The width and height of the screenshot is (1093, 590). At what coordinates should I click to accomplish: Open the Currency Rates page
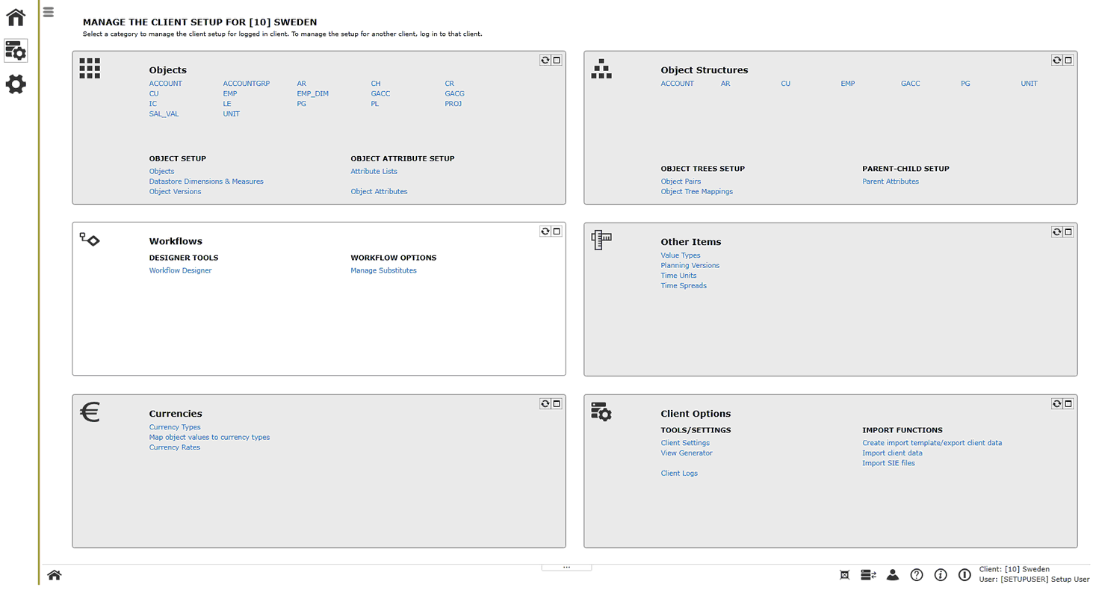[174, 447]
